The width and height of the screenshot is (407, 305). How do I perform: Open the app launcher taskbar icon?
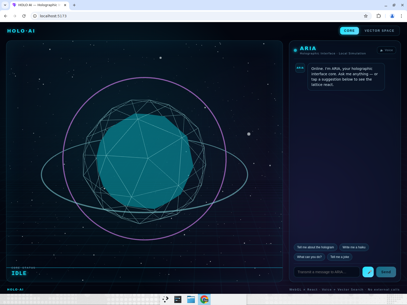tap(166, 299)
